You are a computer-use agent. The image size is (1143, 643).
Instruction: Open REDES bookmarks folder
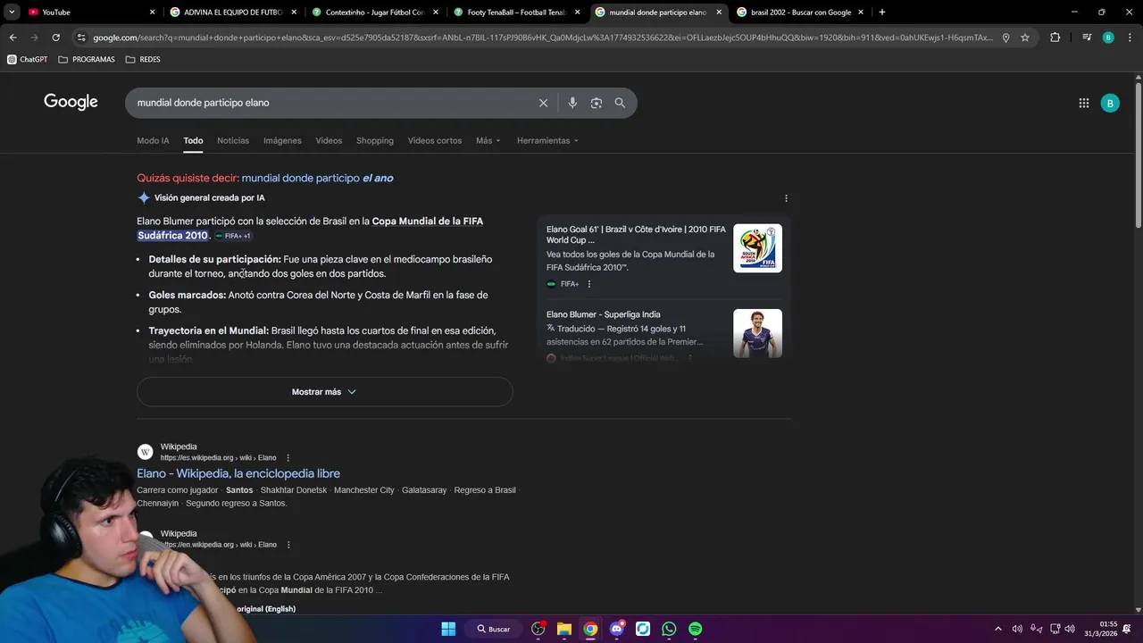click(x=143, y=59)
